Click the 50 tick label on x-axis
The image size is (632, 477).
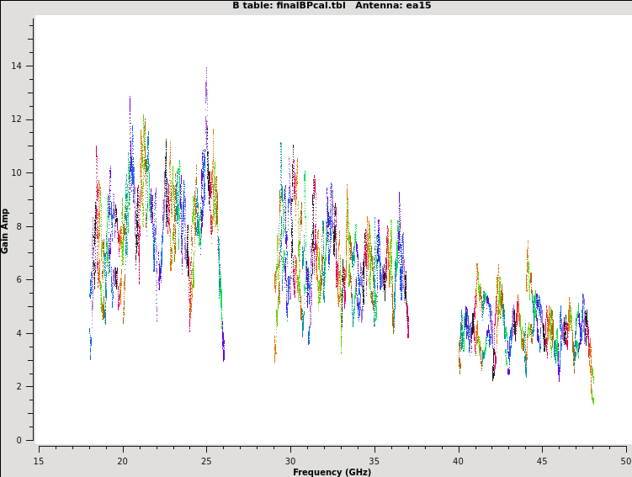(x=625, y=460)
